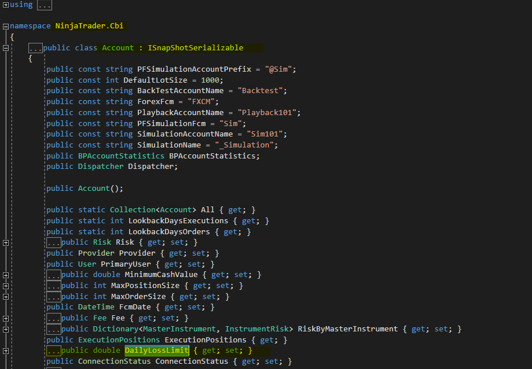Click the SimulationAccountName constant
This screenshot has height=369, width=532.
pos(185,134)
